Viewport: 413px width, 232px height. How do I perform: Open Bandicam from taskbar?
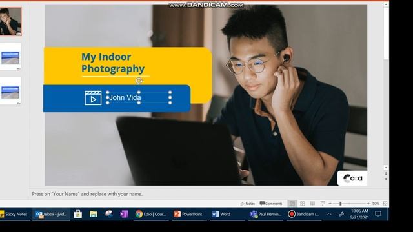coord(304,214)
